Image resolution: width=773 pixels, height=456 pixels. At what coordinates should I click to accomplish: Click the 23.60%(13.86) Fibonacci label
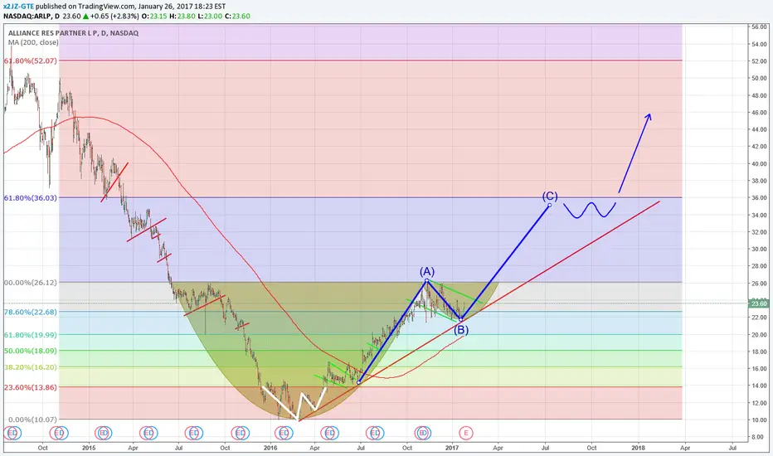(x=31, y=387)
